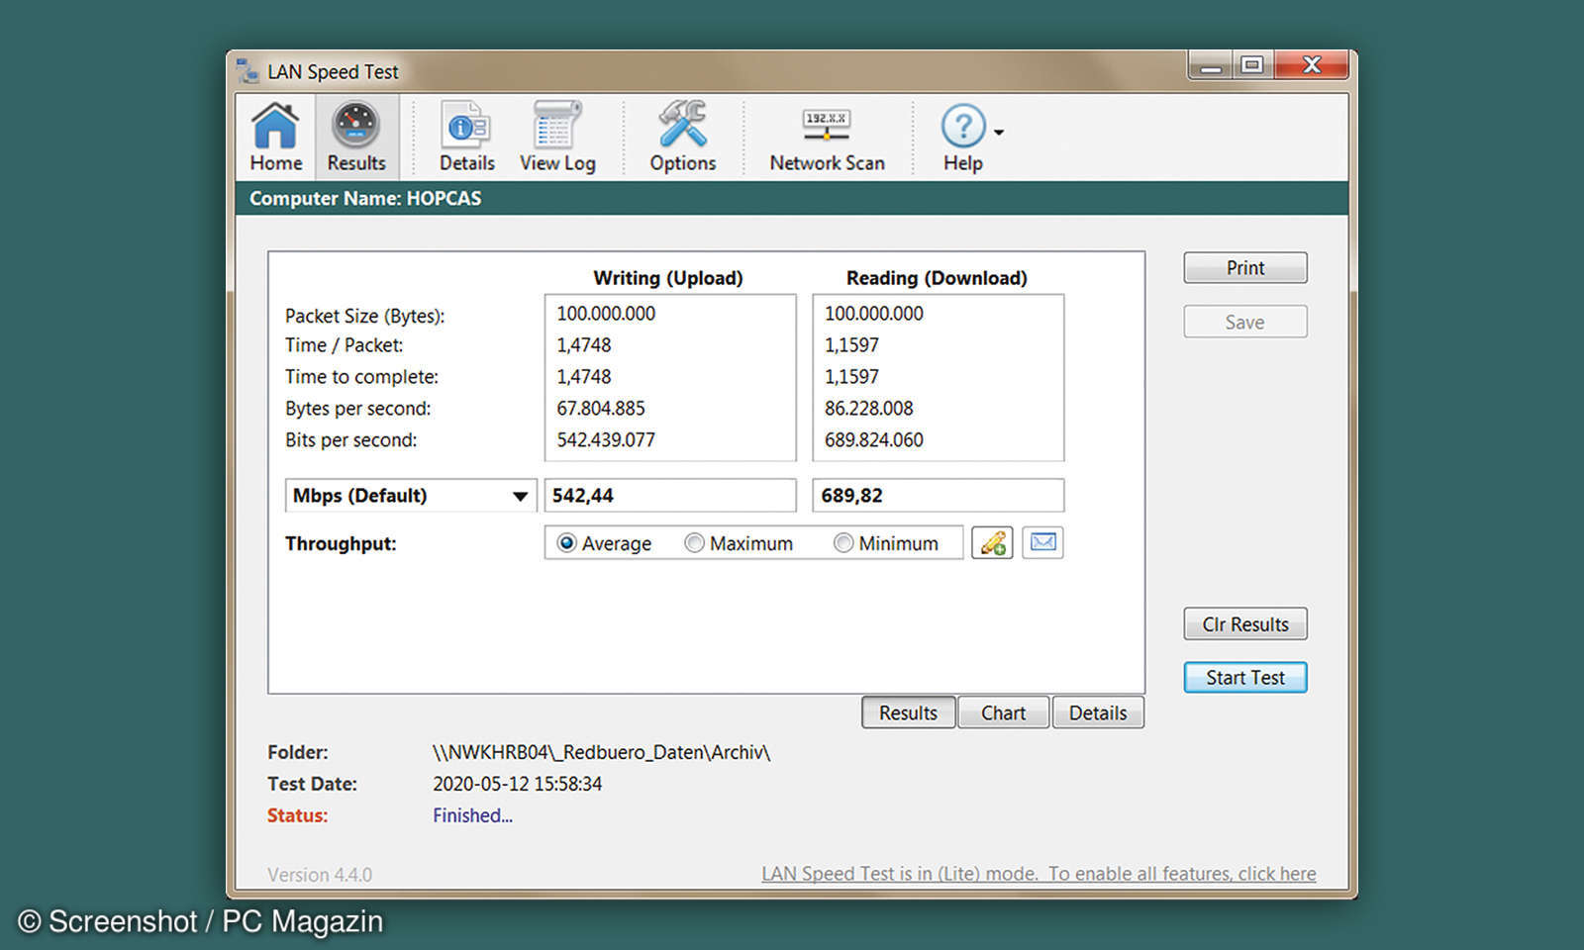Select the Minimum throughput radio button
The image size is (1584, 950).
(x=843, y=543)
